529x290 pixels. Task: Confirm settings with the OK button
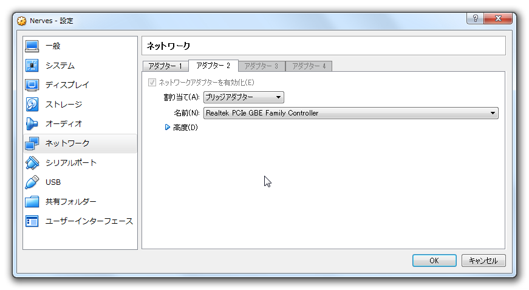(x=434, y=261)
